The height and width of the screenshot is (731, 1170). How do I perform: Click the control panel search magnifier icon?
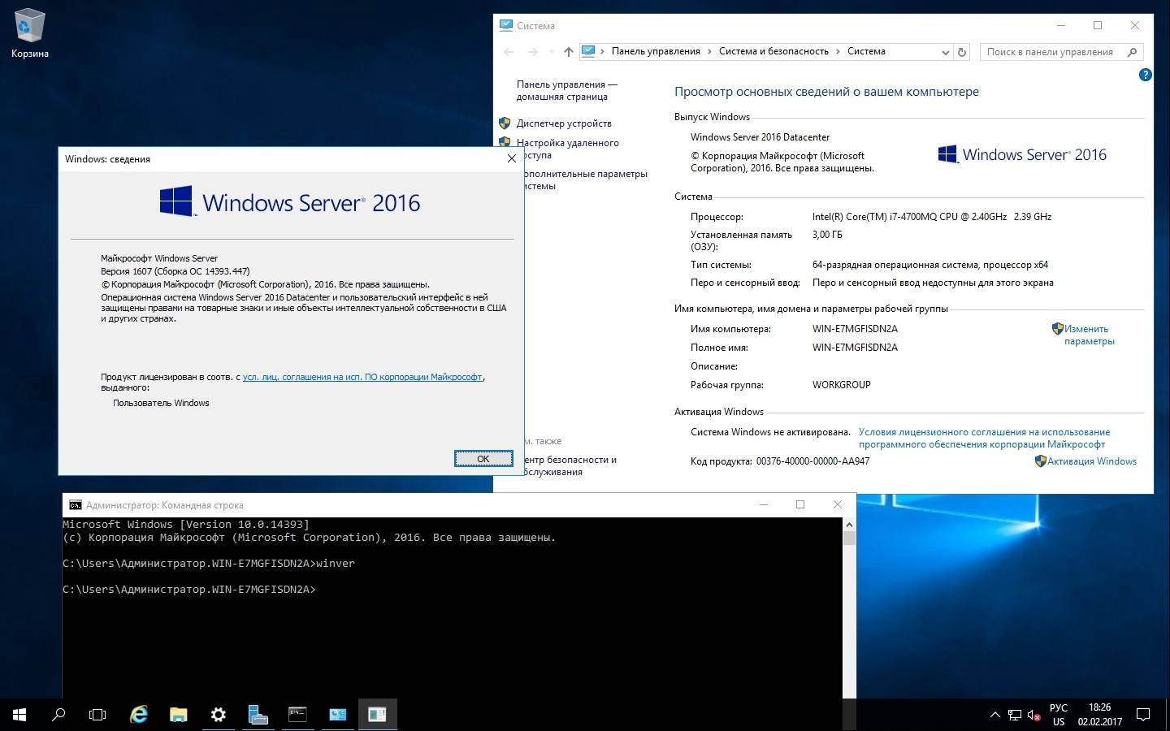pos(1132,52)
